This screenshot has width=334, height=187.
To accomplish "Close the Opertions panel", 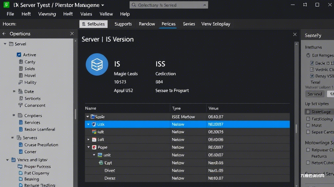I will (72, 34).
